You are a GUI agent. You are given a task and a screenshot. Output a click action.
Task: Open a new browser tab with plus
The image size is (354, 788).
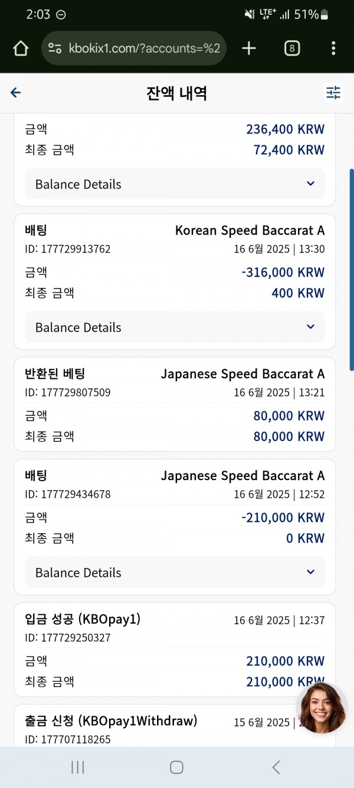249,48
